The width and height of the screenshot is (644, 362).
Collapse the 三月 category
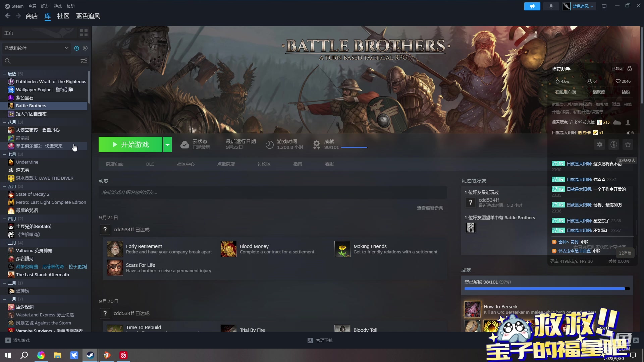4,243
